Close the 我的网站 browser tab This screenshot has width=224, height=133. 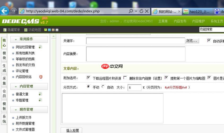click(x=179, y=11)
